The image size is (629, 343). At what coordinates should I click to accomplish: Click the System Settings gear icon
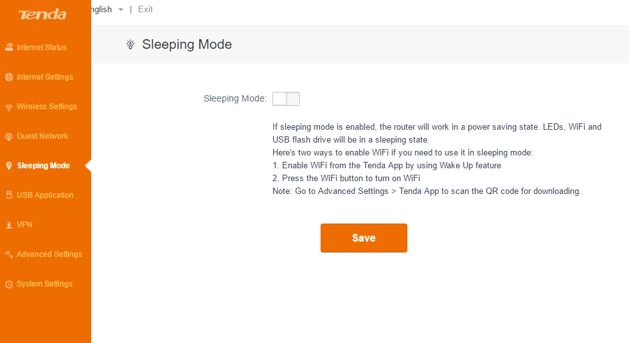(9, 284)
